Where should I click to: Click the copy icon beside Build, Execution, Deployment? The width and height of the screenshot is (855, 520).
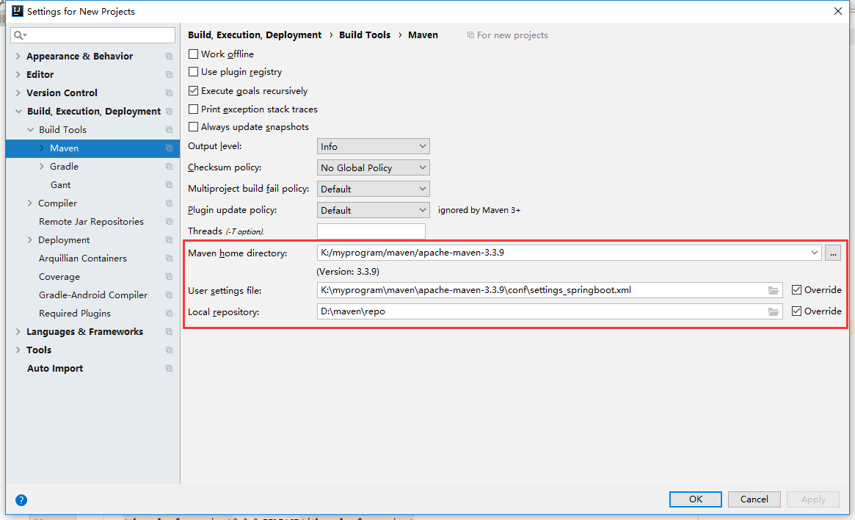(169, 112)
